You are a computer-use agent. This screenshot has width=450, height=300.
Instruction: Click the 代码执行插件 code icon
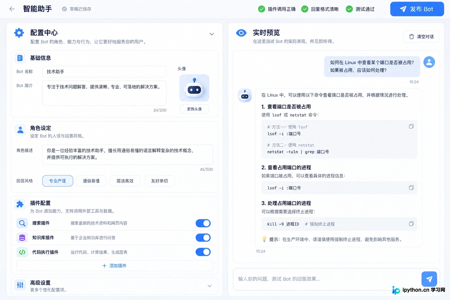tap(22, 252)
